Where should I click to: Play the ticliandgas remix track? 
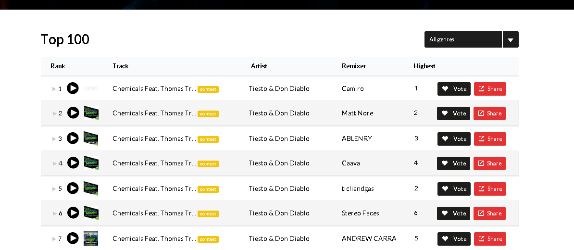(x=73, y=188)
